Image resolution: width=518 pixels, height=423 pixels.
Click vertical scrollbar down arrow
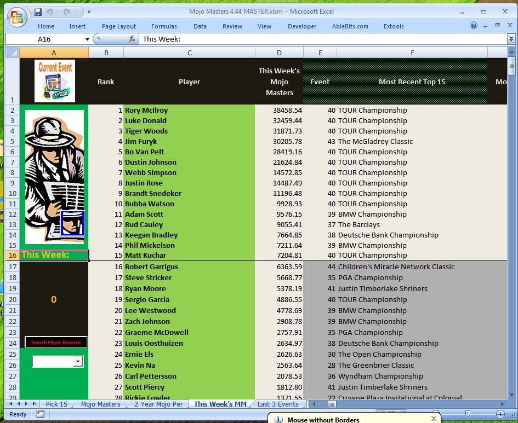coord(511,395)
